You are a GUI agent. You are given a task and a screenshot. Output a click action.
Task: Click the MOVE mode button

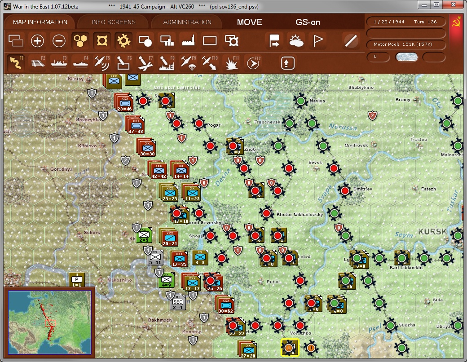[250, 22]
